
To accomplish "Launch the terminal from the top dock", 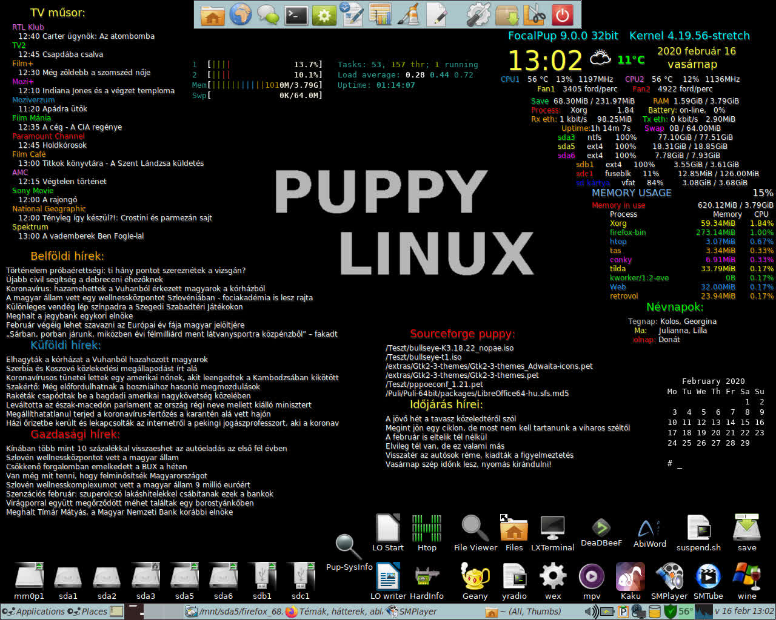I will (x=296, y=15).
